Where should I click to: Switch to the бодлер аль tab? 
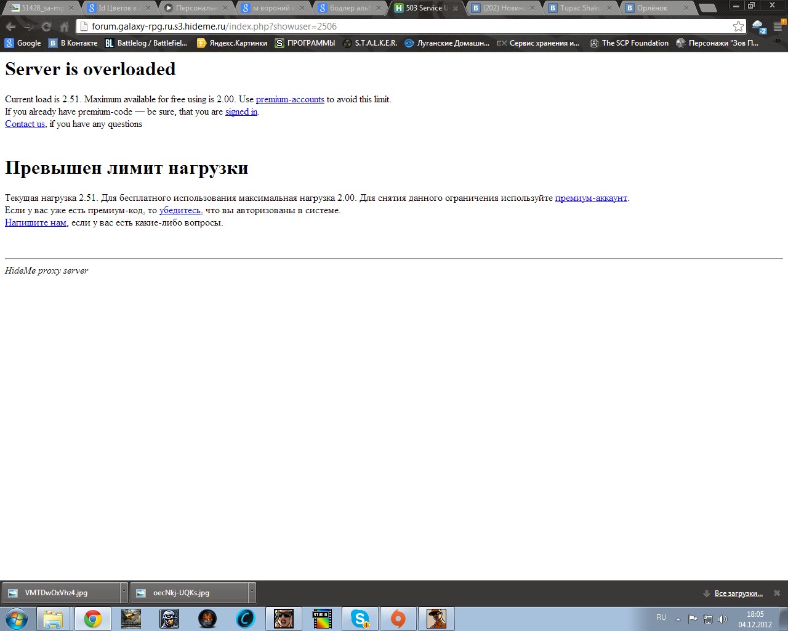350,8
